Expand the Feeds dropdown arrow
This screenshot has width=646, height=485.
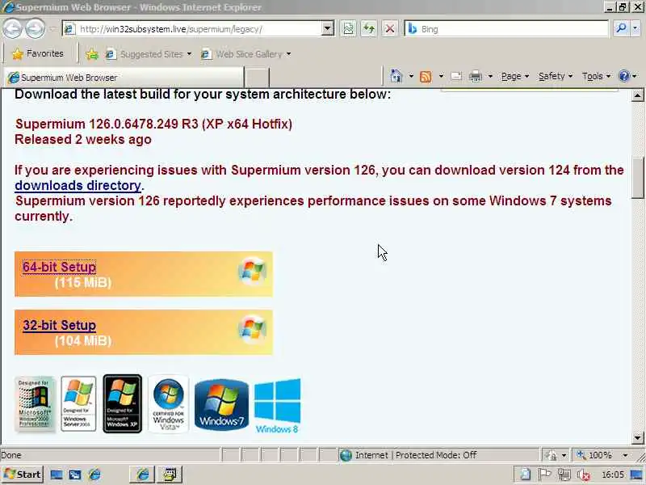[441, 76]
